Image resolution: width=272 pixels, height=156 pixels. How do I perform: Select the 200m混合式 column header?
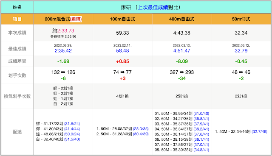(63, 19)
